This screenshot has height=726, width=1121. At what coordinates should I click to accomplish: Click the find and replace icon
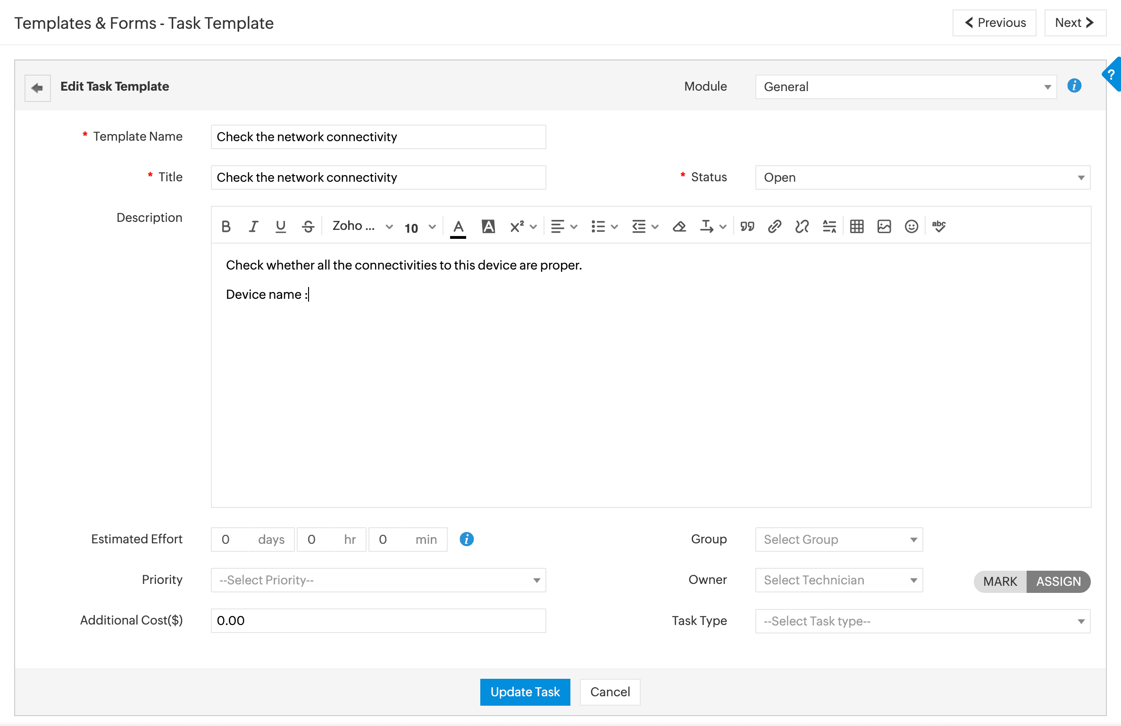click(x=829, y=227)
